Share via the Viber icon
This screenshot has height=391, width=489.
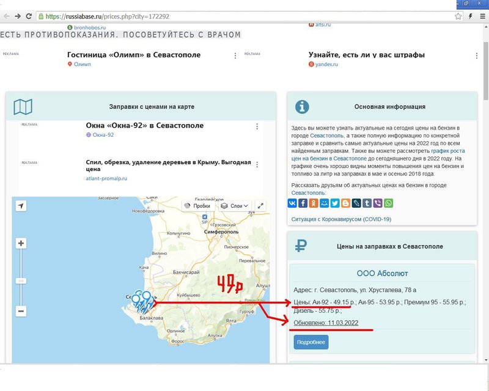coord(378,203)
